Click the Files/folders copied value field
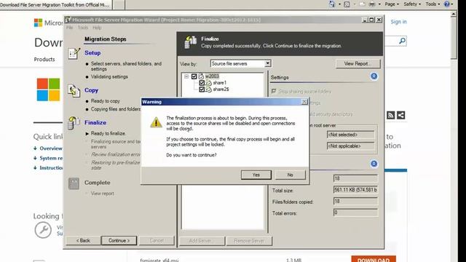 [x=355, y=201]
